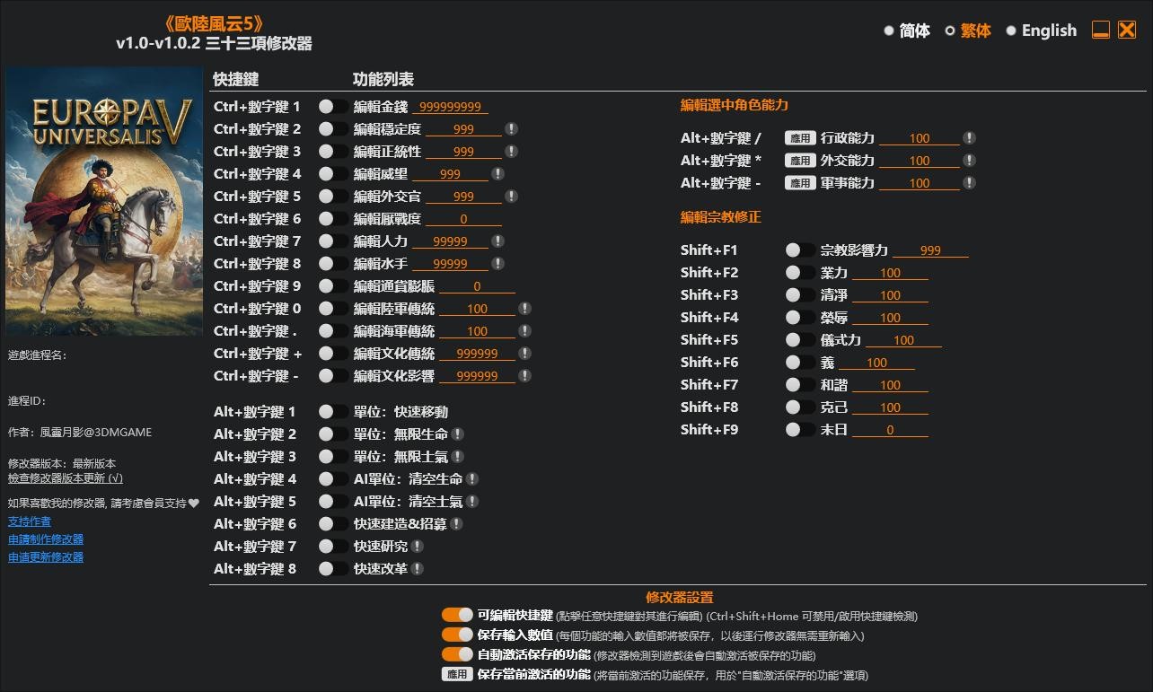Click info icon next to 快速建造&招募
Viewport: 1153px width, 692px height.
click(x=456, y=524)
